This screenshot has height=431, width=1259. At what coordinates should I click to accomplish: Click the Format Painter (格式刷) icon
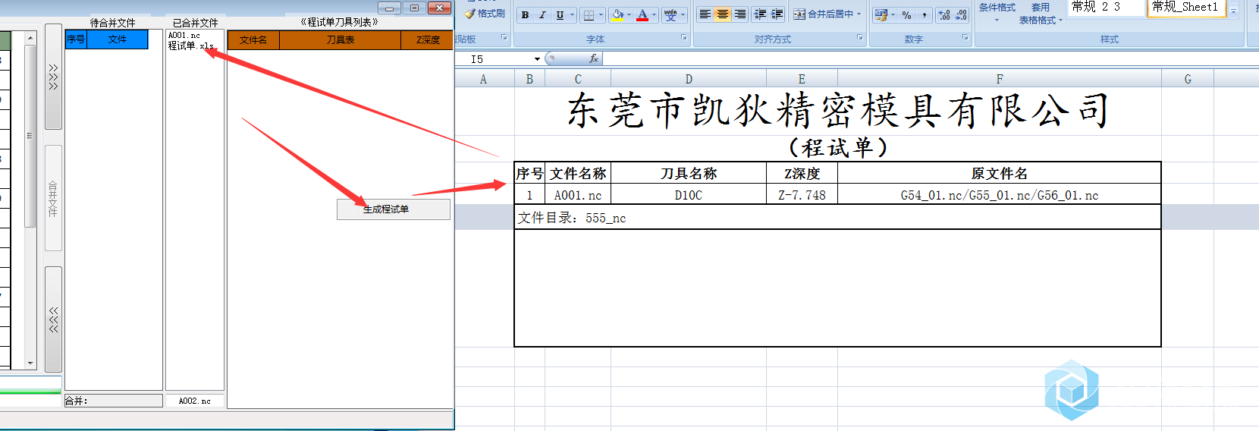pos(470,14)
